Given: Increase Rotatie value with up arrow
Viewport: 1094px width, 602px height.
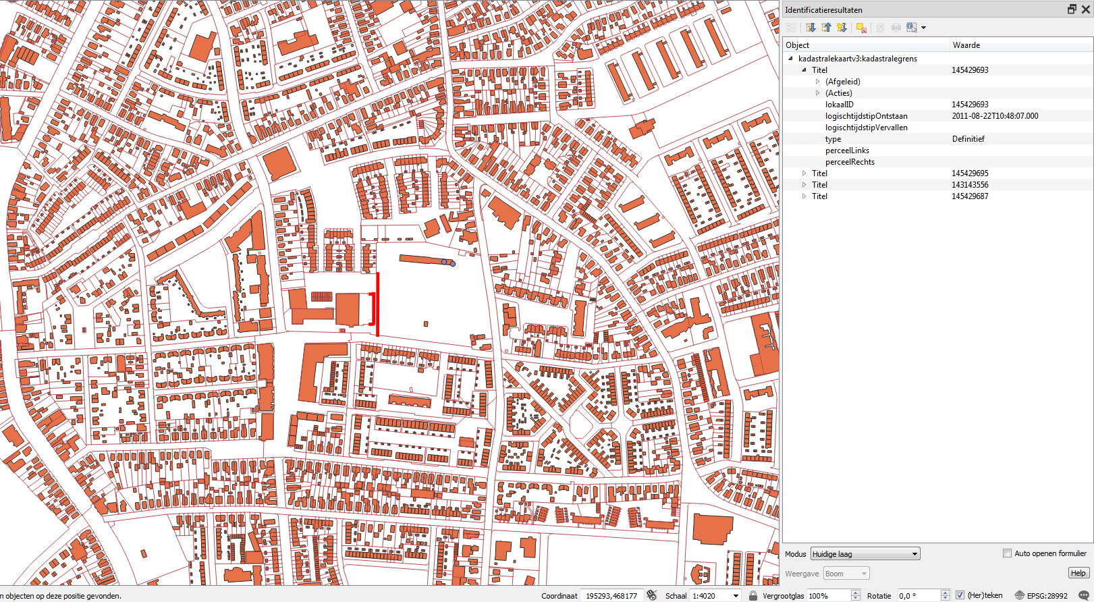Looking at the screenshot, I should pos(945,593).
